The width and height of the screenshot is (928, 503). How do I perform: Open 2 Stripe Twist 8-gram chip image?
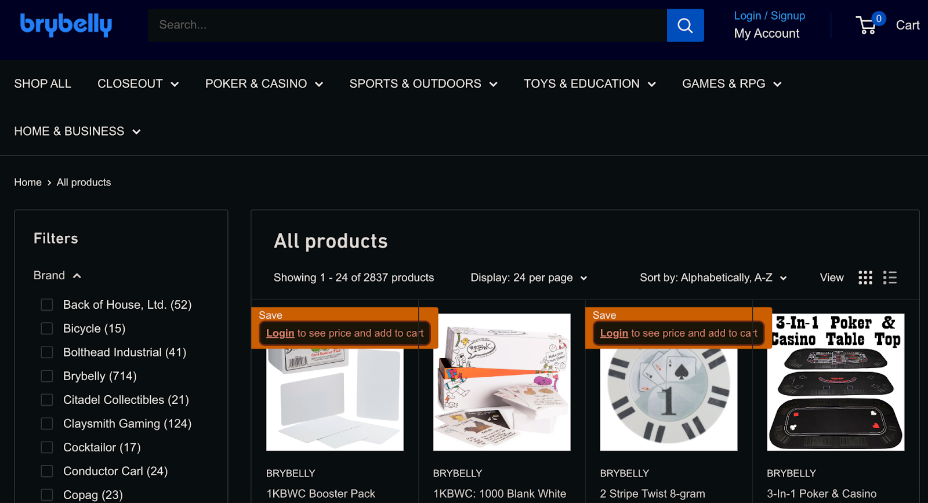coord(669,400)
